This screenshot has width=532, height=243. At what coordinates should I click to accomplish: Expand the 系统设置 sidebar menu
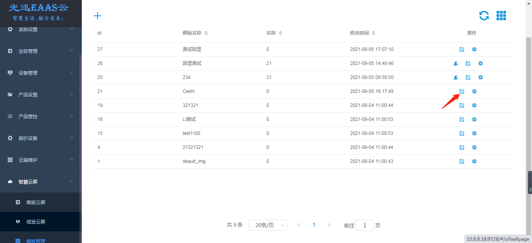click(40, 30)
